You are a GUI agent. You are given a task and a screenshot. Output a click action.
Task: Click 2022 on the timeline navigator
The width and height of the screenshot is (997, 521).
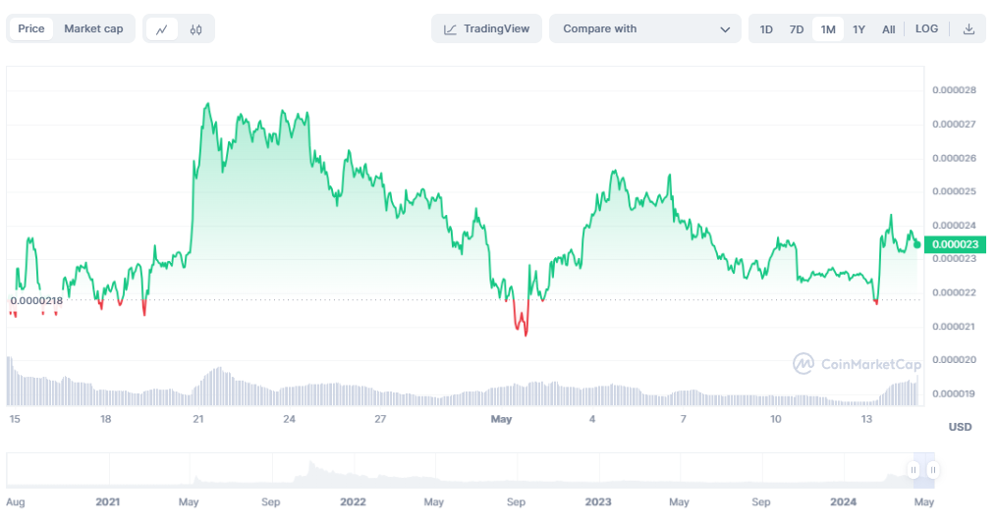[353, 501]
